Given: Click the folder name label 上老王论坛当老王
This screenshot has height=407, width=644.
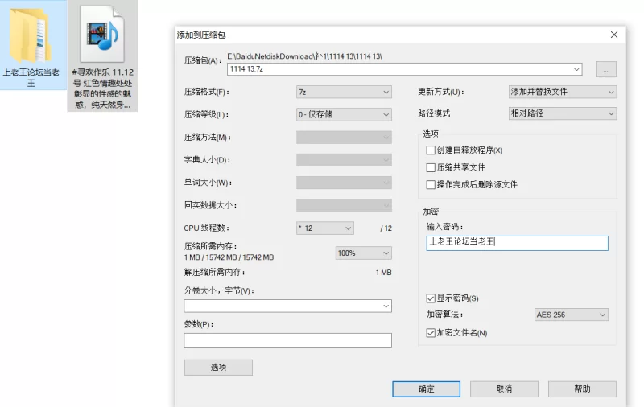Looking at the screenshot, I should 31,77.
